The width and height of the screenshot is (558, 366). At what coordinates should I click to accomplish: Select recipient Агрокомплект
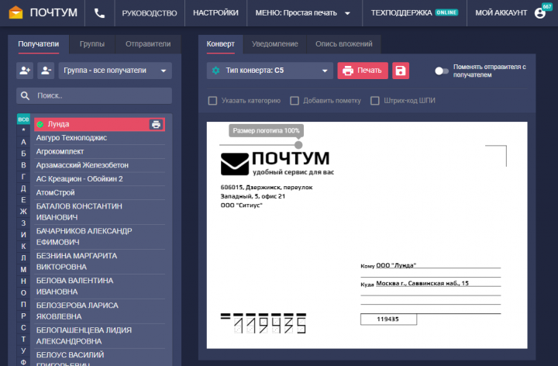click(100, 152)
